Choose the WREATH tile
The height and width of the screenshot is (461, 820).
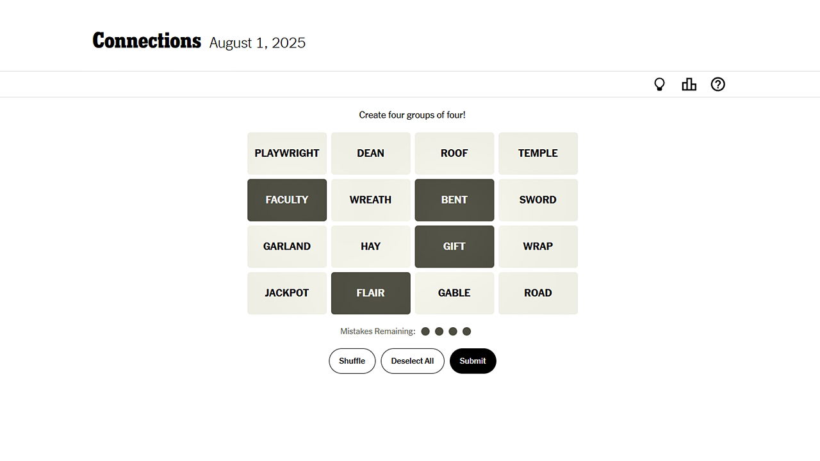pos(371,200)
